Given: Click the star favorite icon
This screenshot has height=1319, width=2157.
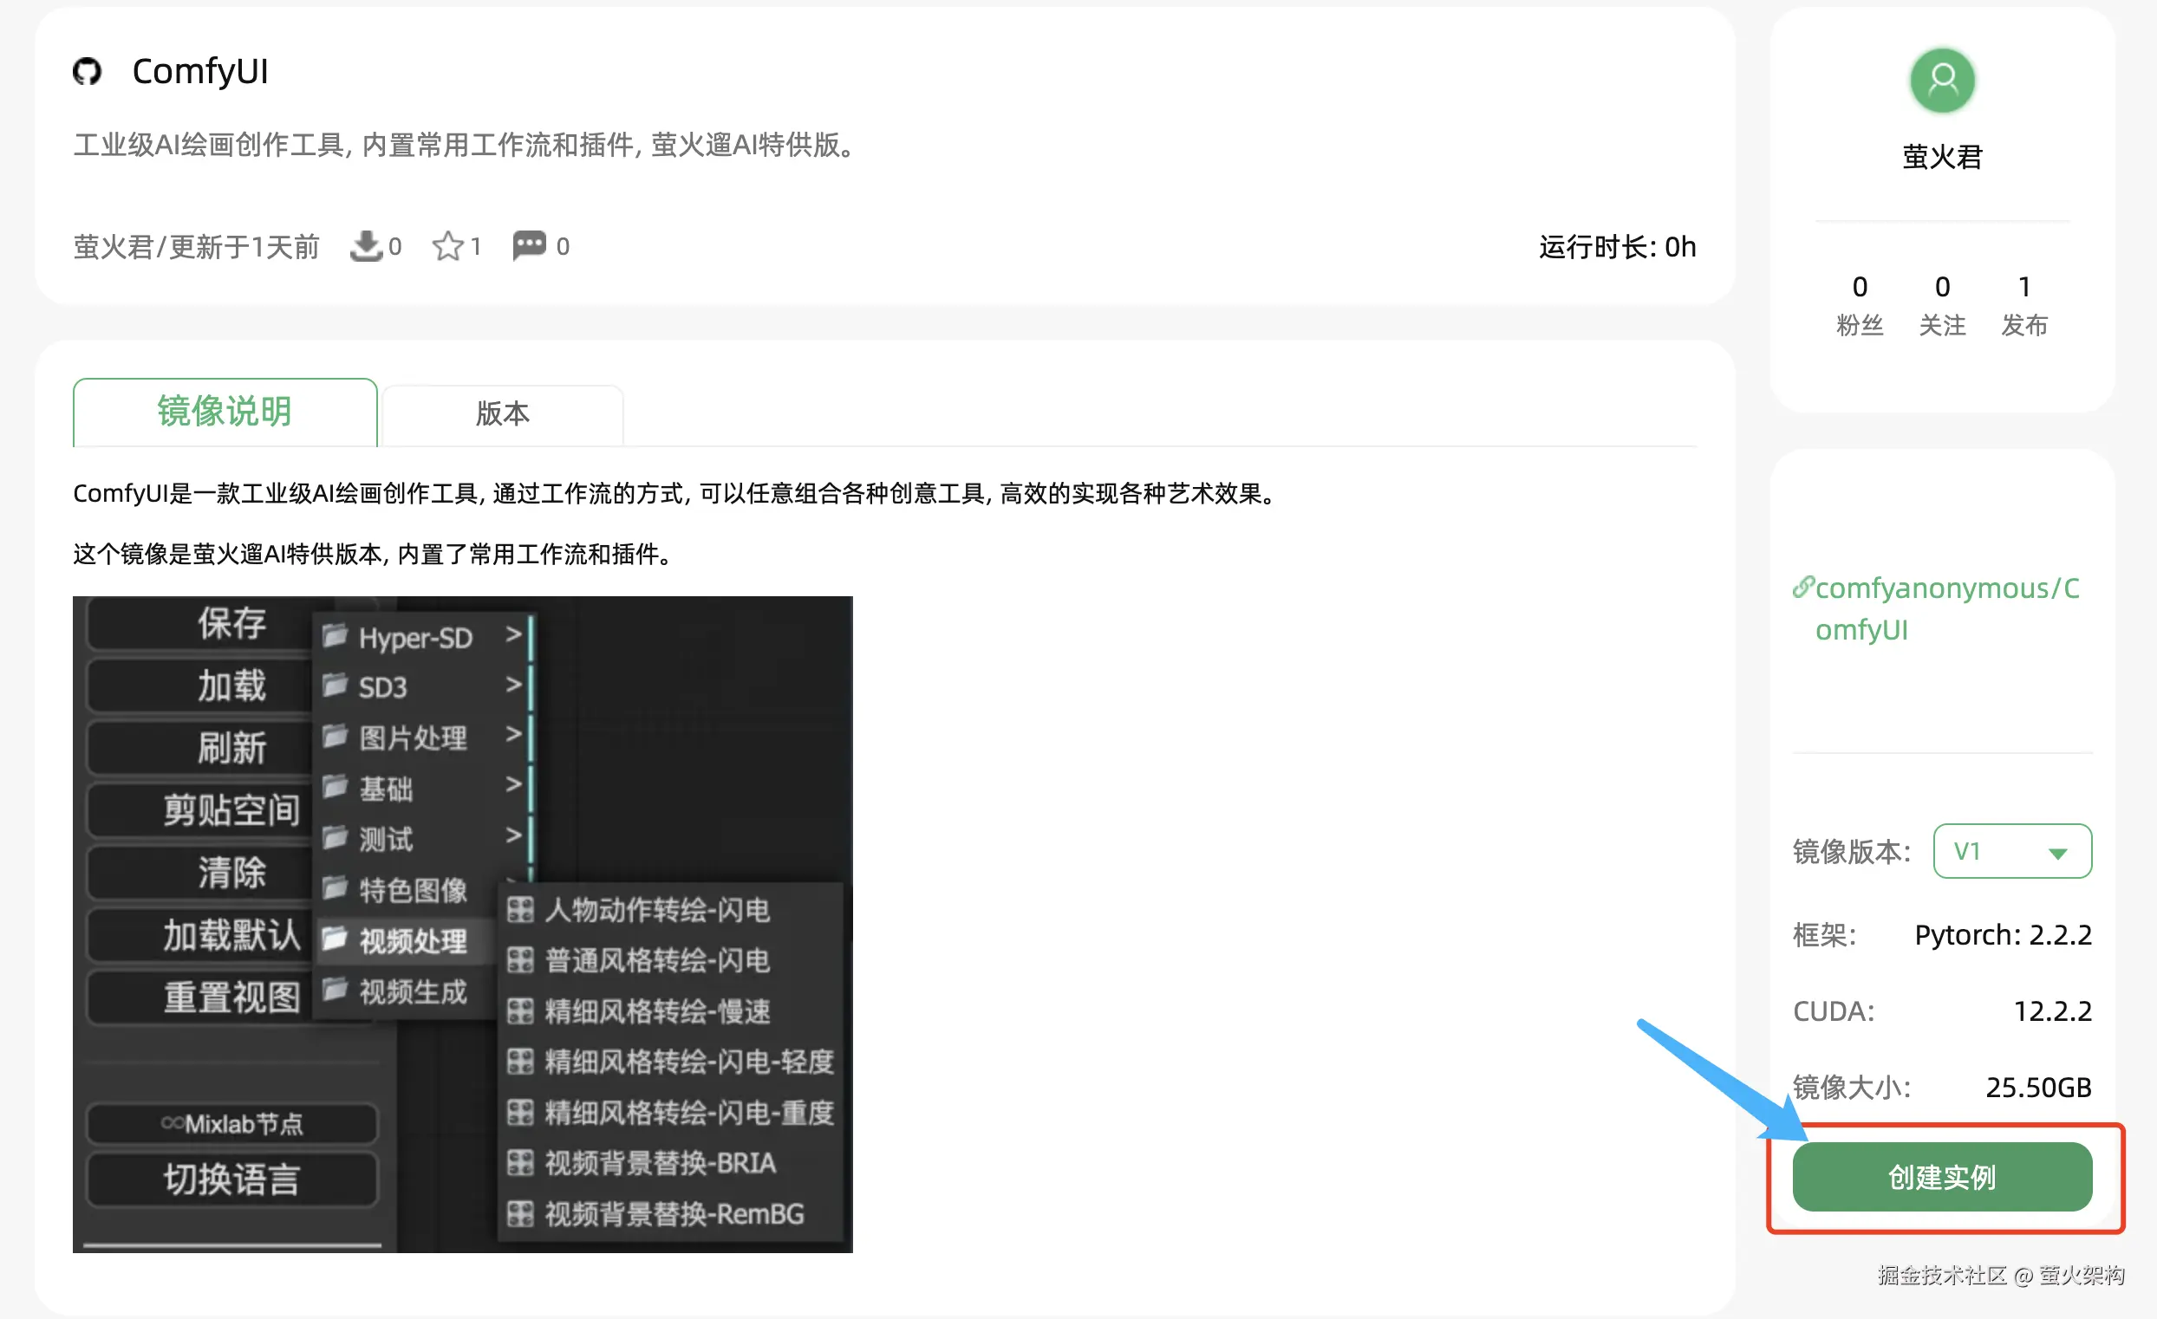Looking at the screenshot, I should point(447,246).
